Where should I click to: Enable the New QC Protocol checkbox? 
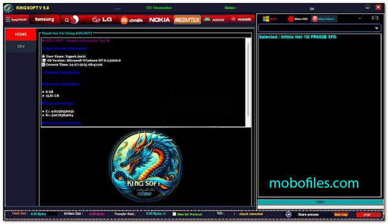[174, 214]
